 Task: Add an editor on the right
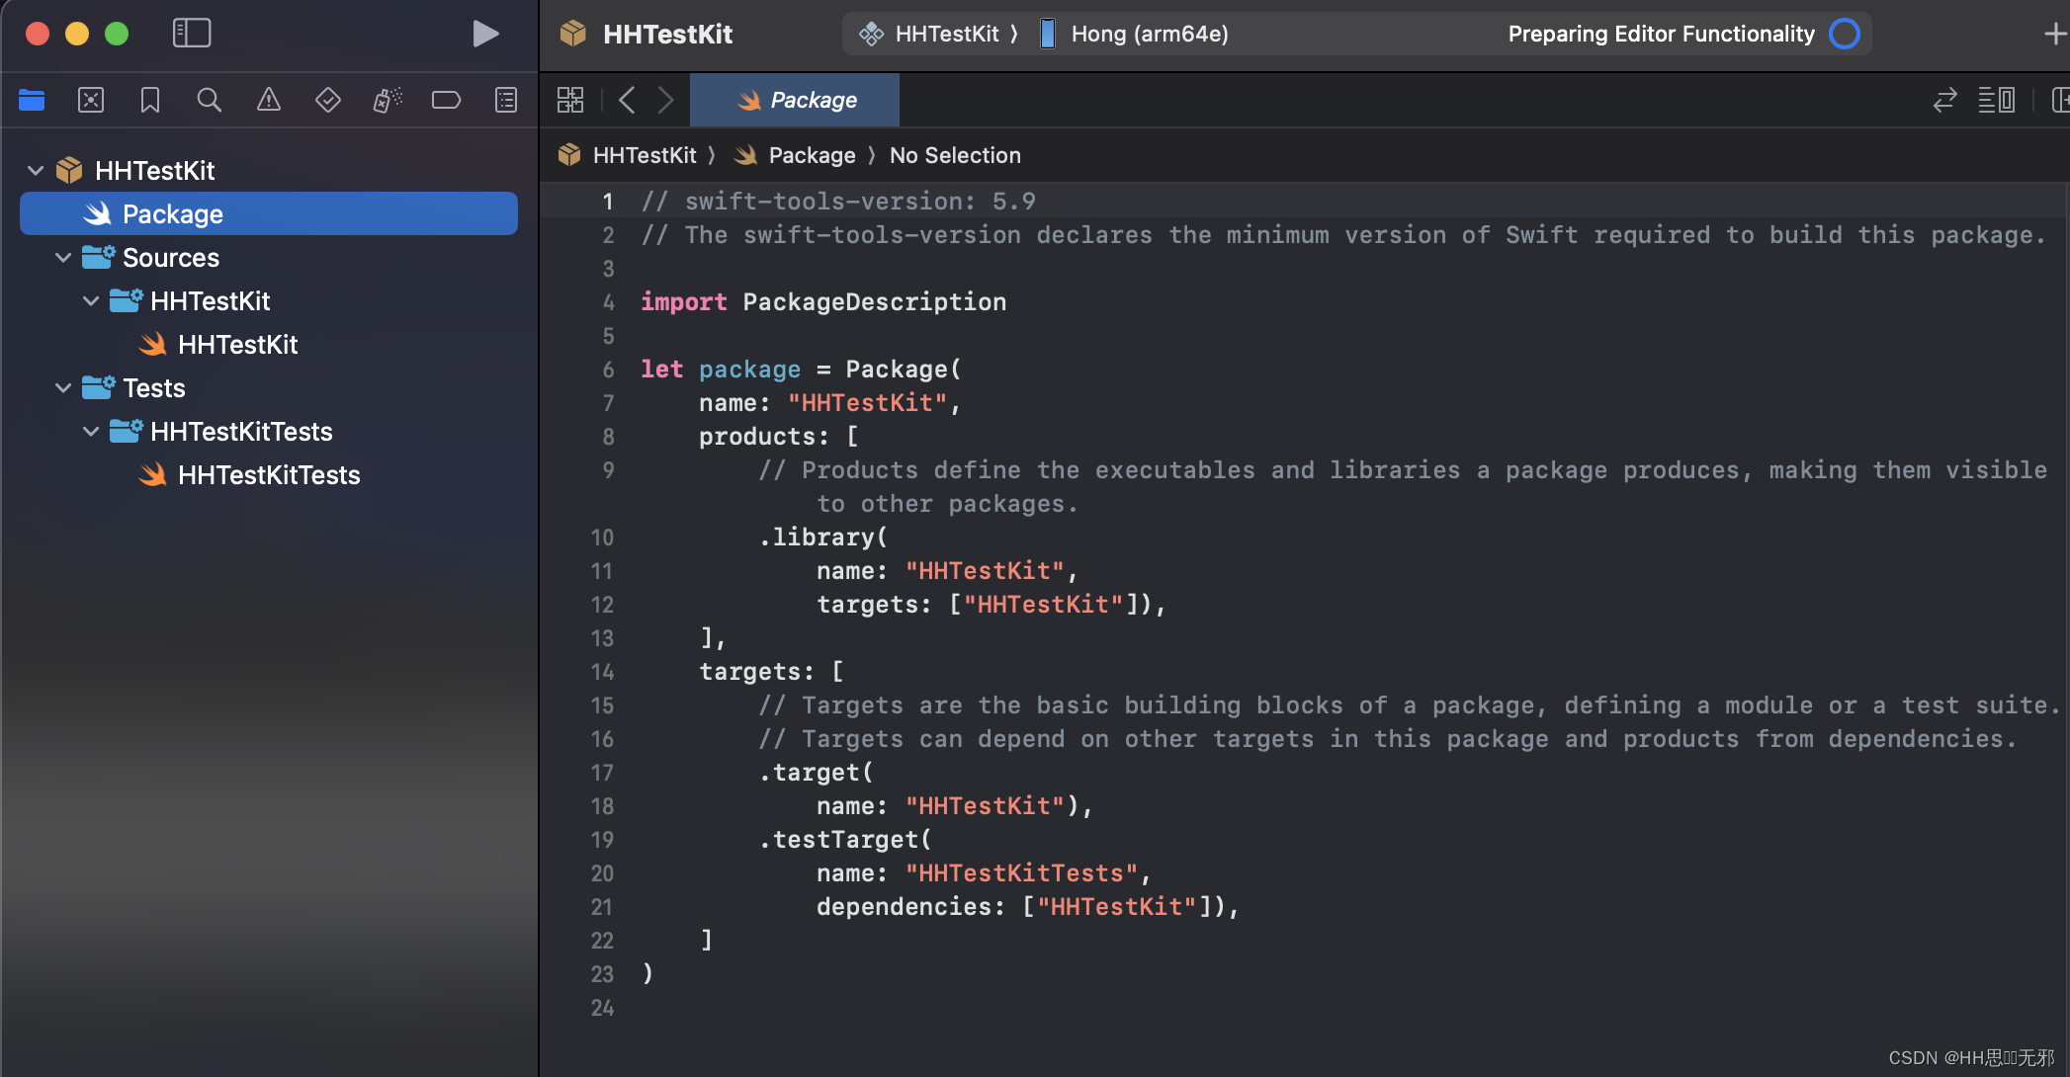(2060, 100)
